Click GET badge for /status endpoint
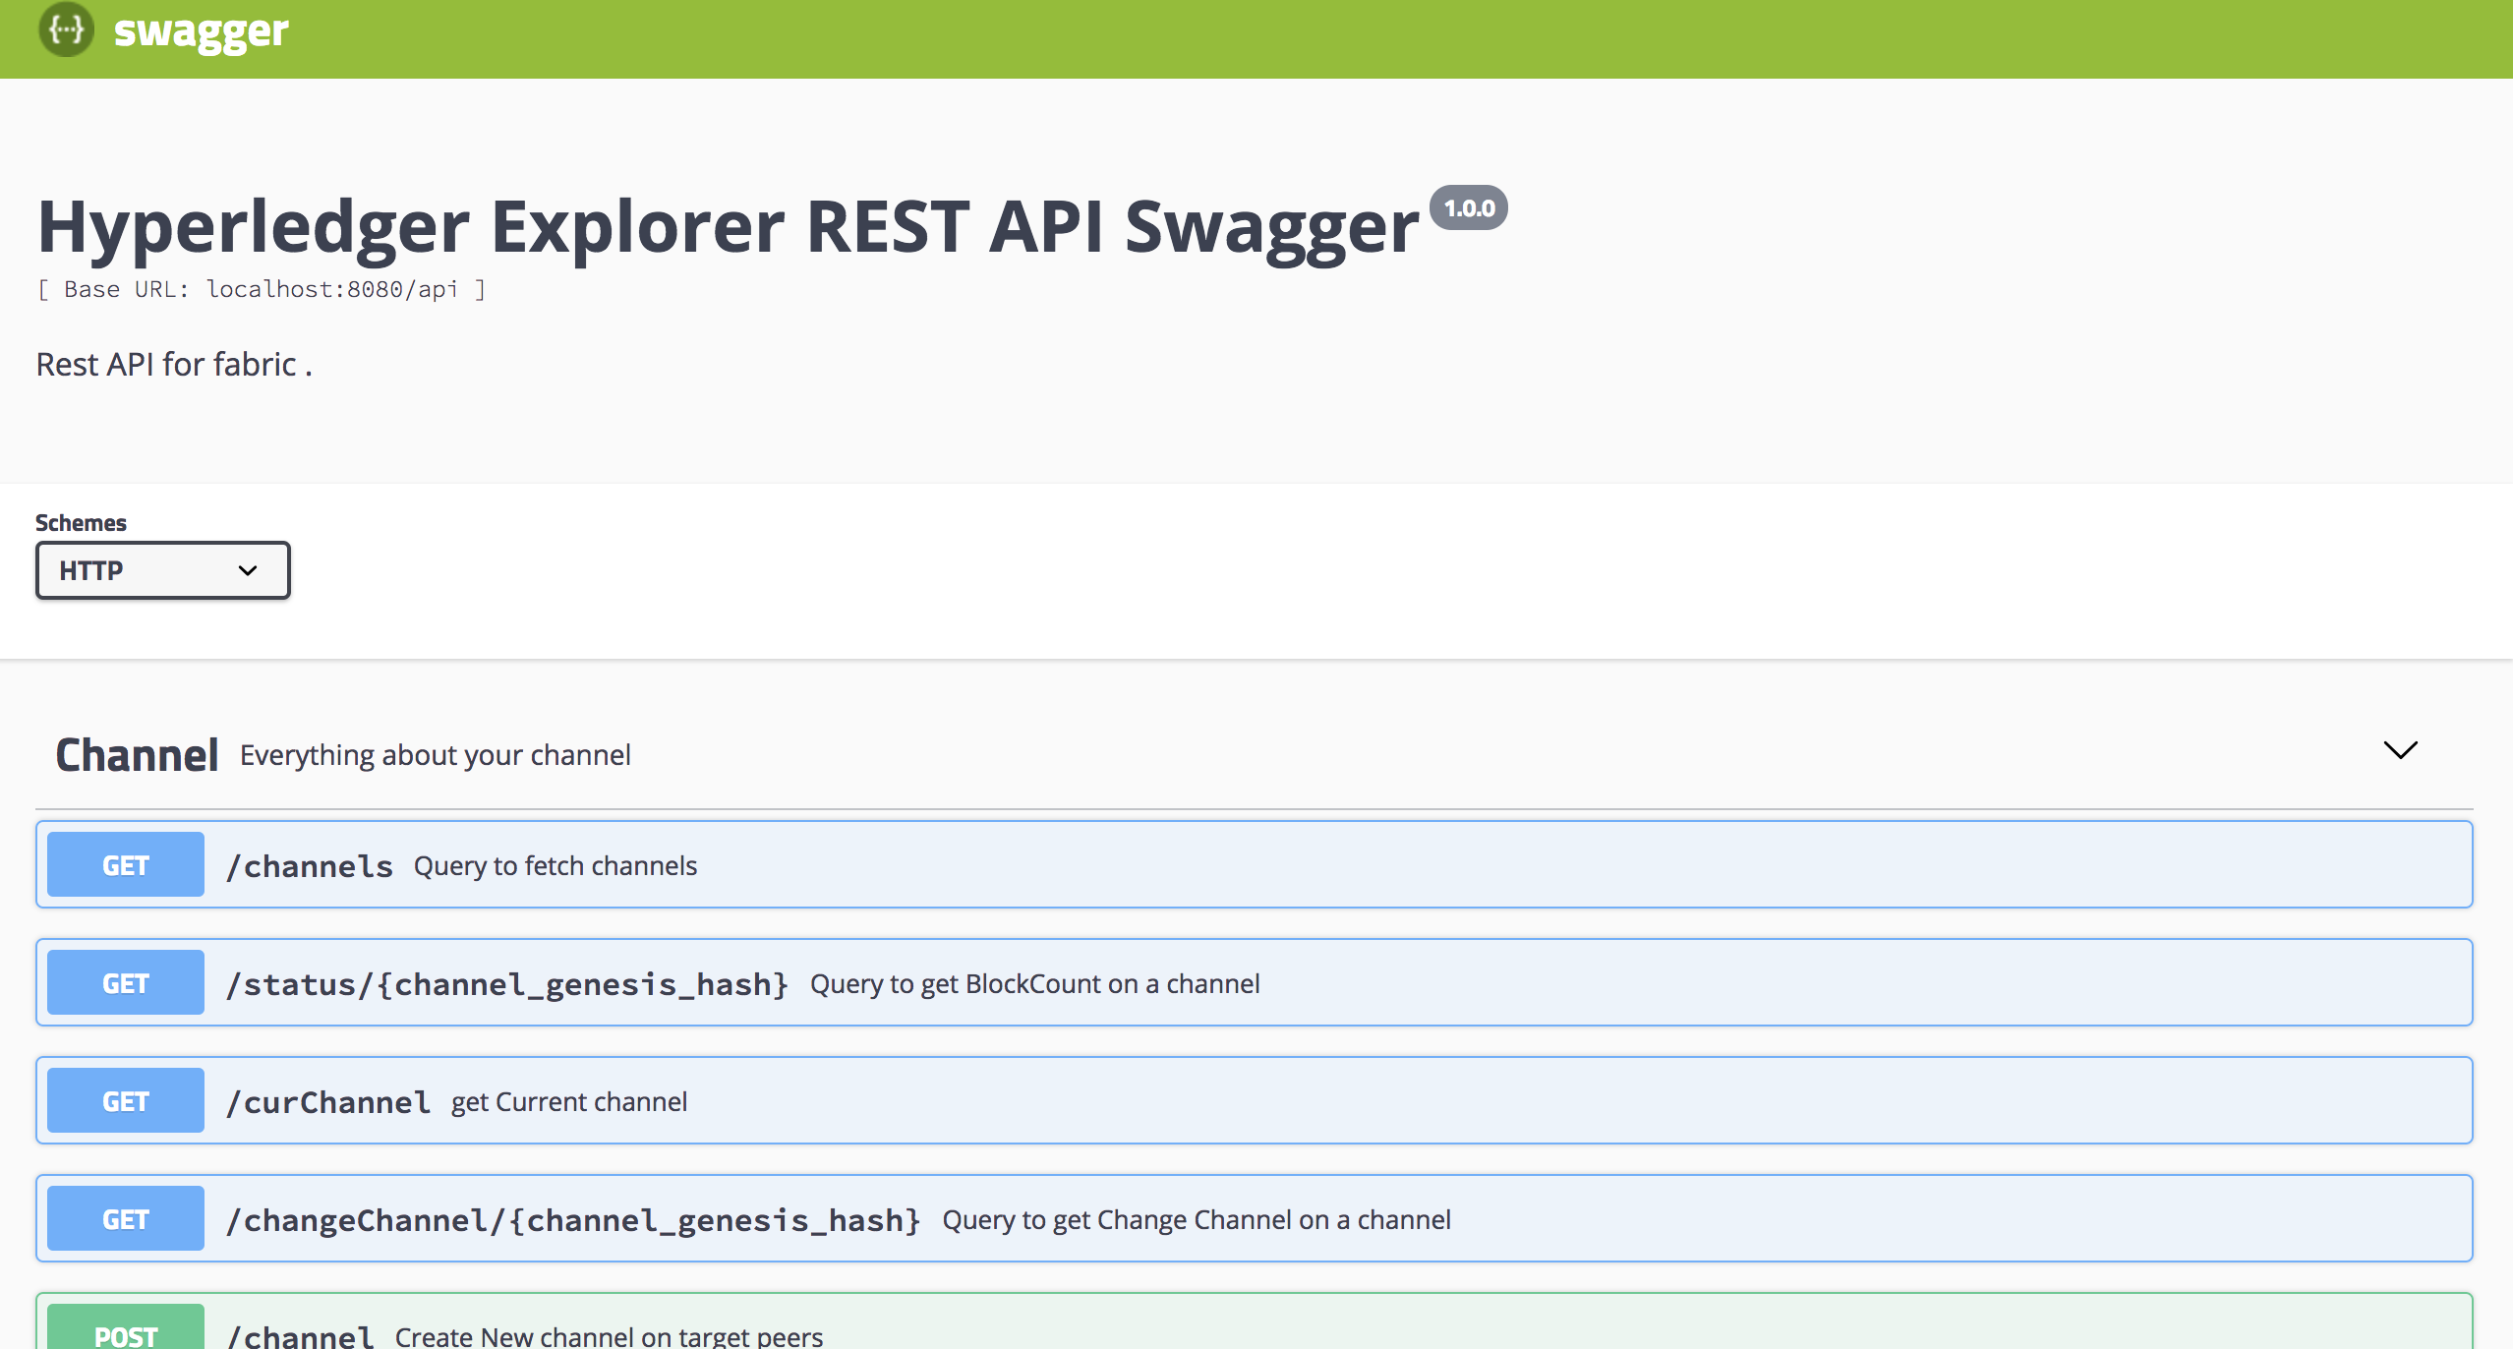The height and width of the screenshot is (1349, 2513). 126,983
